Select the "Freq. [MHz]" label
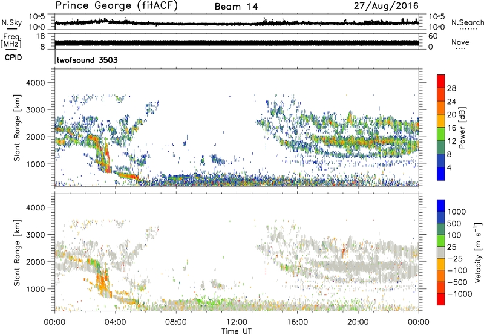This screenshot has width=484, height=335. 11,41
